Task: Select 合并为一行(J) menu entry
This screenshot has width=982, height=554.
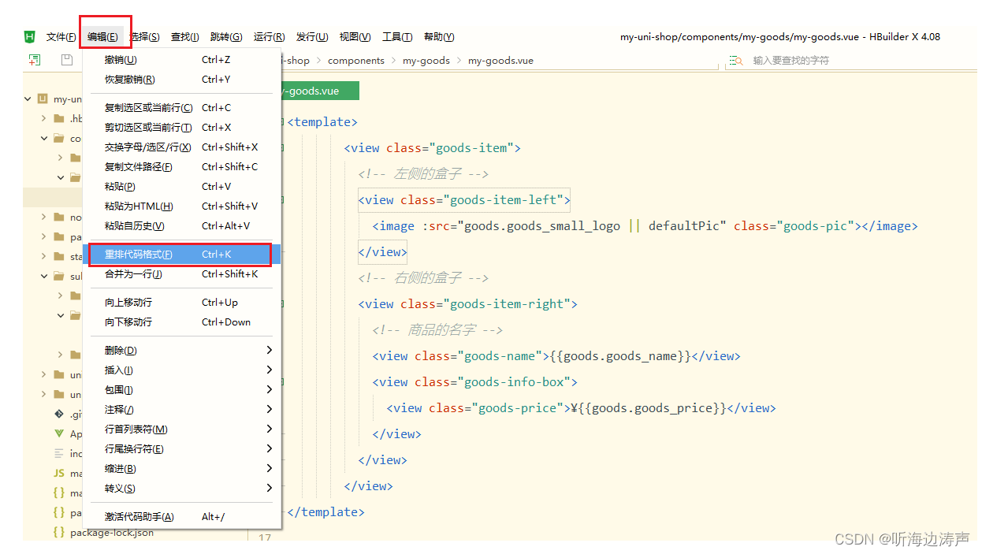Action: coord(181,274)
